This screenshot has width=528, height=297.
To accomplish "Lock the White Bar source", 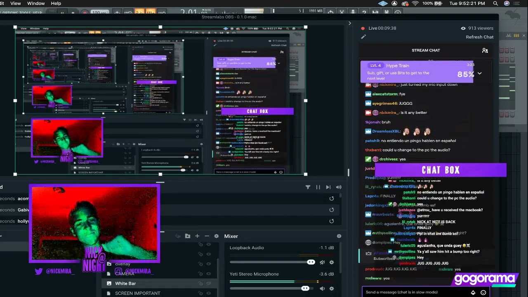I will coord(201,283).
